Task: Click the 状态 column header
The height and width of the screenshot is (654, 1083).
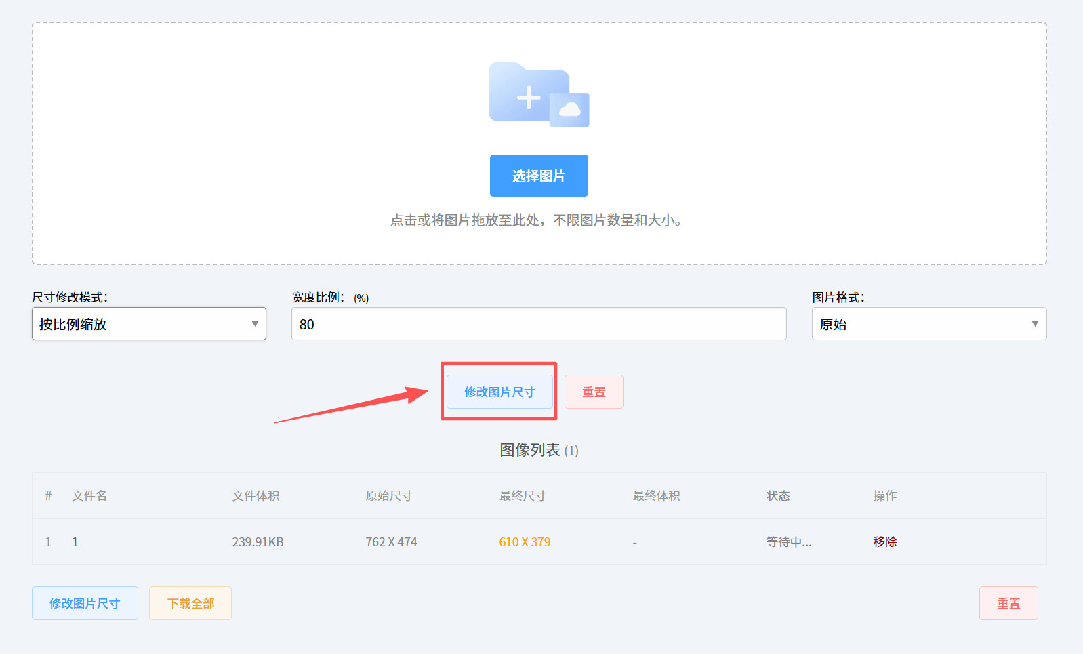Action: click(778, 495)
